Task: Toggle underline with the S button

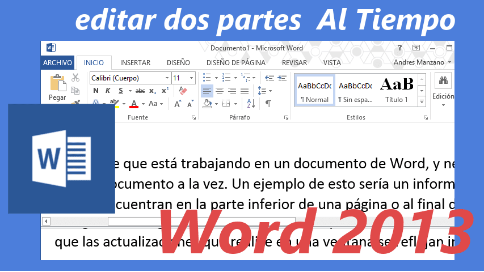Action: tap(121, 91)
